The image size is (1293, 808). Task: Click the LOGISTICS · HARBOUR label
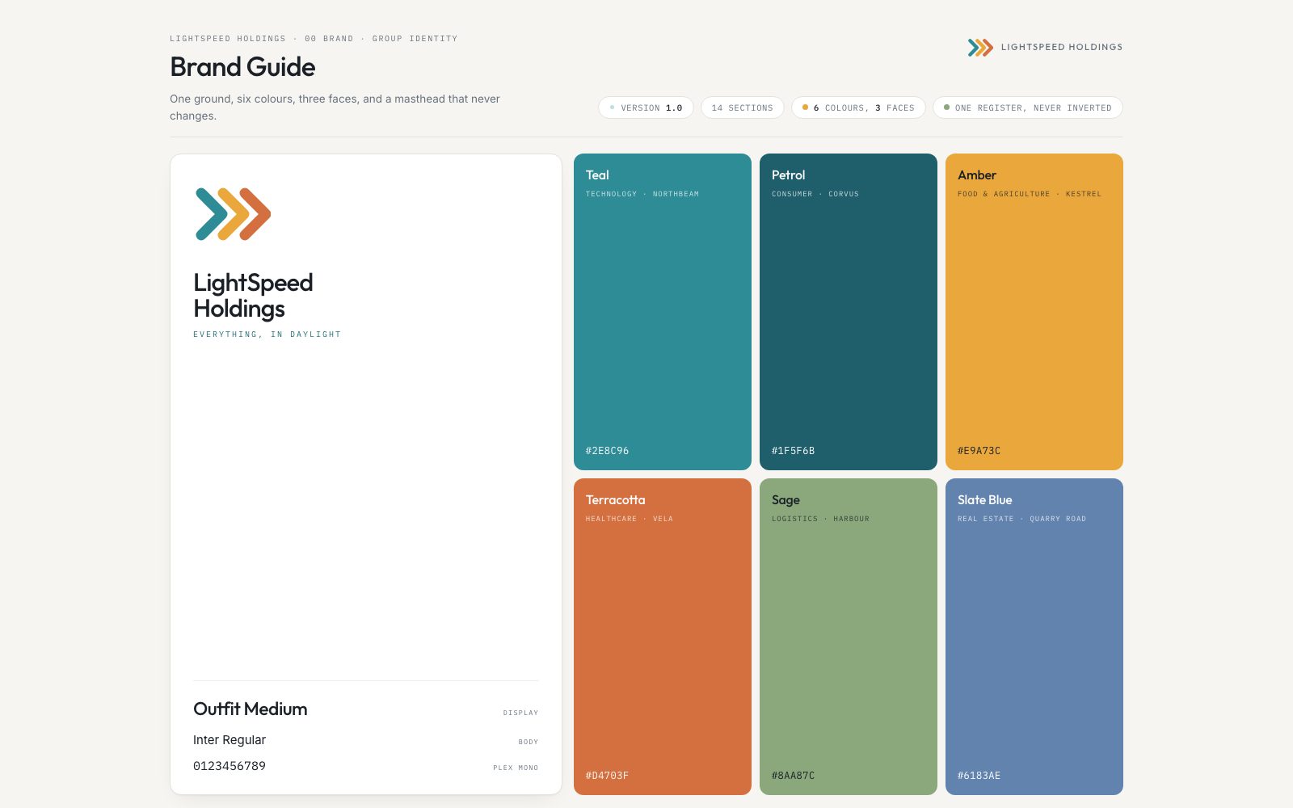820,519
